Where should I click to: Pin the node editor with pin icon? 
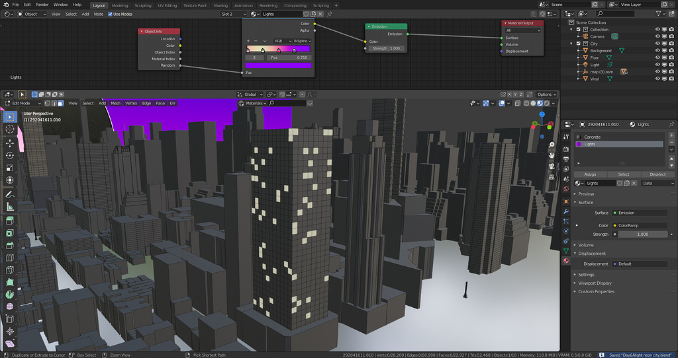coord(330,14)
